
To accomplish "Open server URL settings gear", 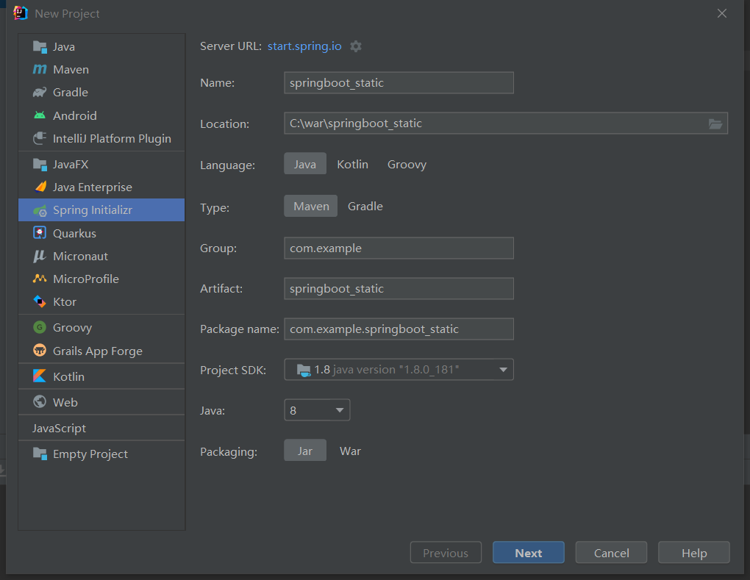I will [x=356, y=46].
